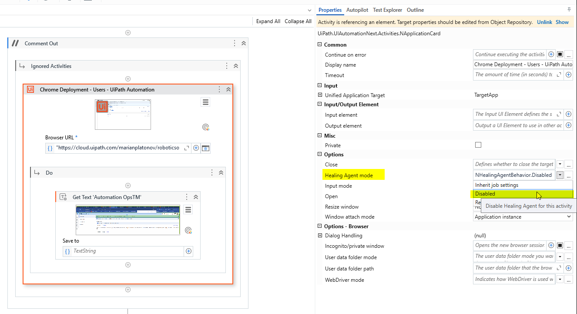Open WebDriver mode dropdown arrow
The width and height of the screenshot is (577, 314).
click(x=560, y=279)
